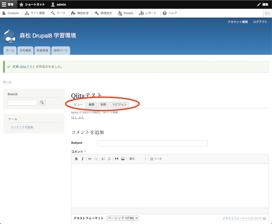This screenshot has width=272, height=224.
Task: Open 書式 format dropdown
Action: [x=138, y=159]
